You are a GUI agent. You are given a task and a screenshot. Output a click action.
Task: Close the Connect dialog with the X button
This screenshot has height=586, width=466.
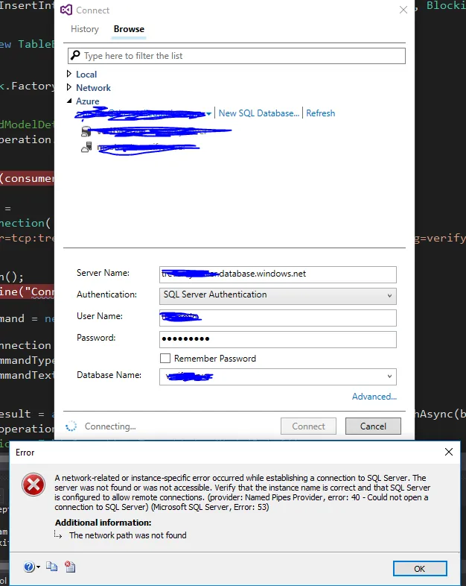point(403,10)
